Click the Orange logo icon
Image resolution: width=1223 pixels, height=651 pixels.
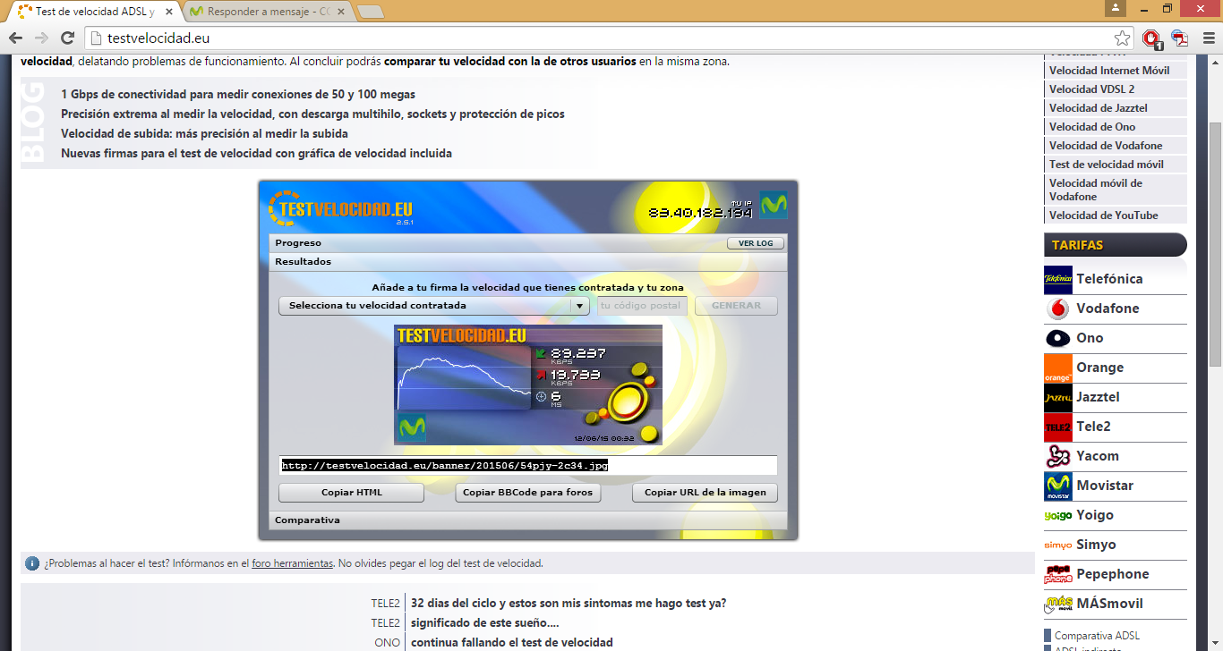tap(1058, 368)
